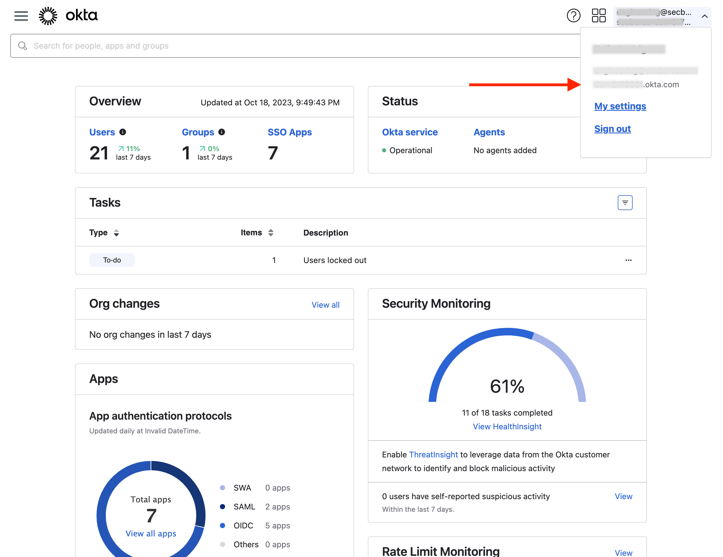Click the 61% security progress gauge
Viewport: 723px width, 557px height.
point(507,365)
